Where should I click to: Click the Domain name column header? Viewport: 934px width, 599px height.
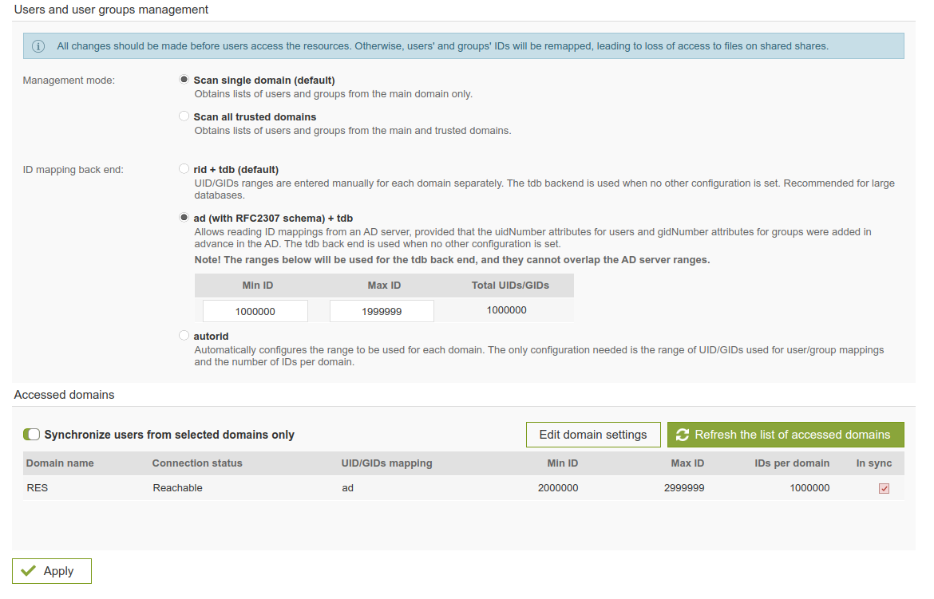tap(60, 463)
